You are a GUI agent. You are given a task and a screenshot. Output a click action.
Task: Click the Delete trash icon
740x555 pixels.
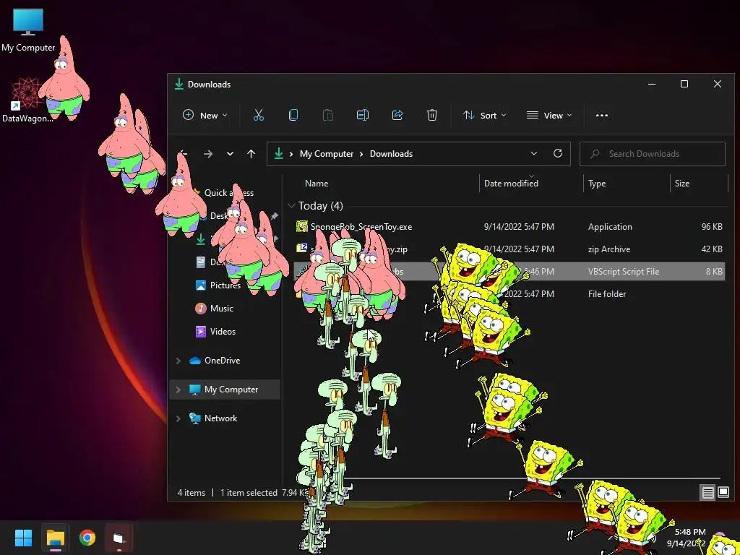pyautogui.click(x=432, y=115)
